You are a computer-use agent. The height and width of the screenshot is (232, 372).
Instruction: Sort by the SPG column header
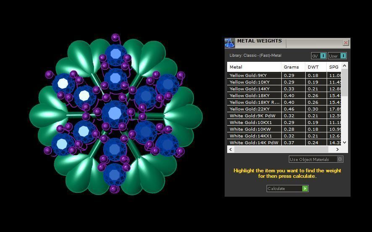coord(334,67)
